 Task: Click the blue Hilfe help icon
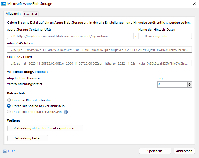tap(5, 151)
